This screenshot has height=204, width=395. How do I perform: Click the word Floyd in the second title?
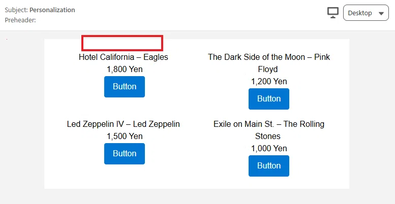click(268, 70)
